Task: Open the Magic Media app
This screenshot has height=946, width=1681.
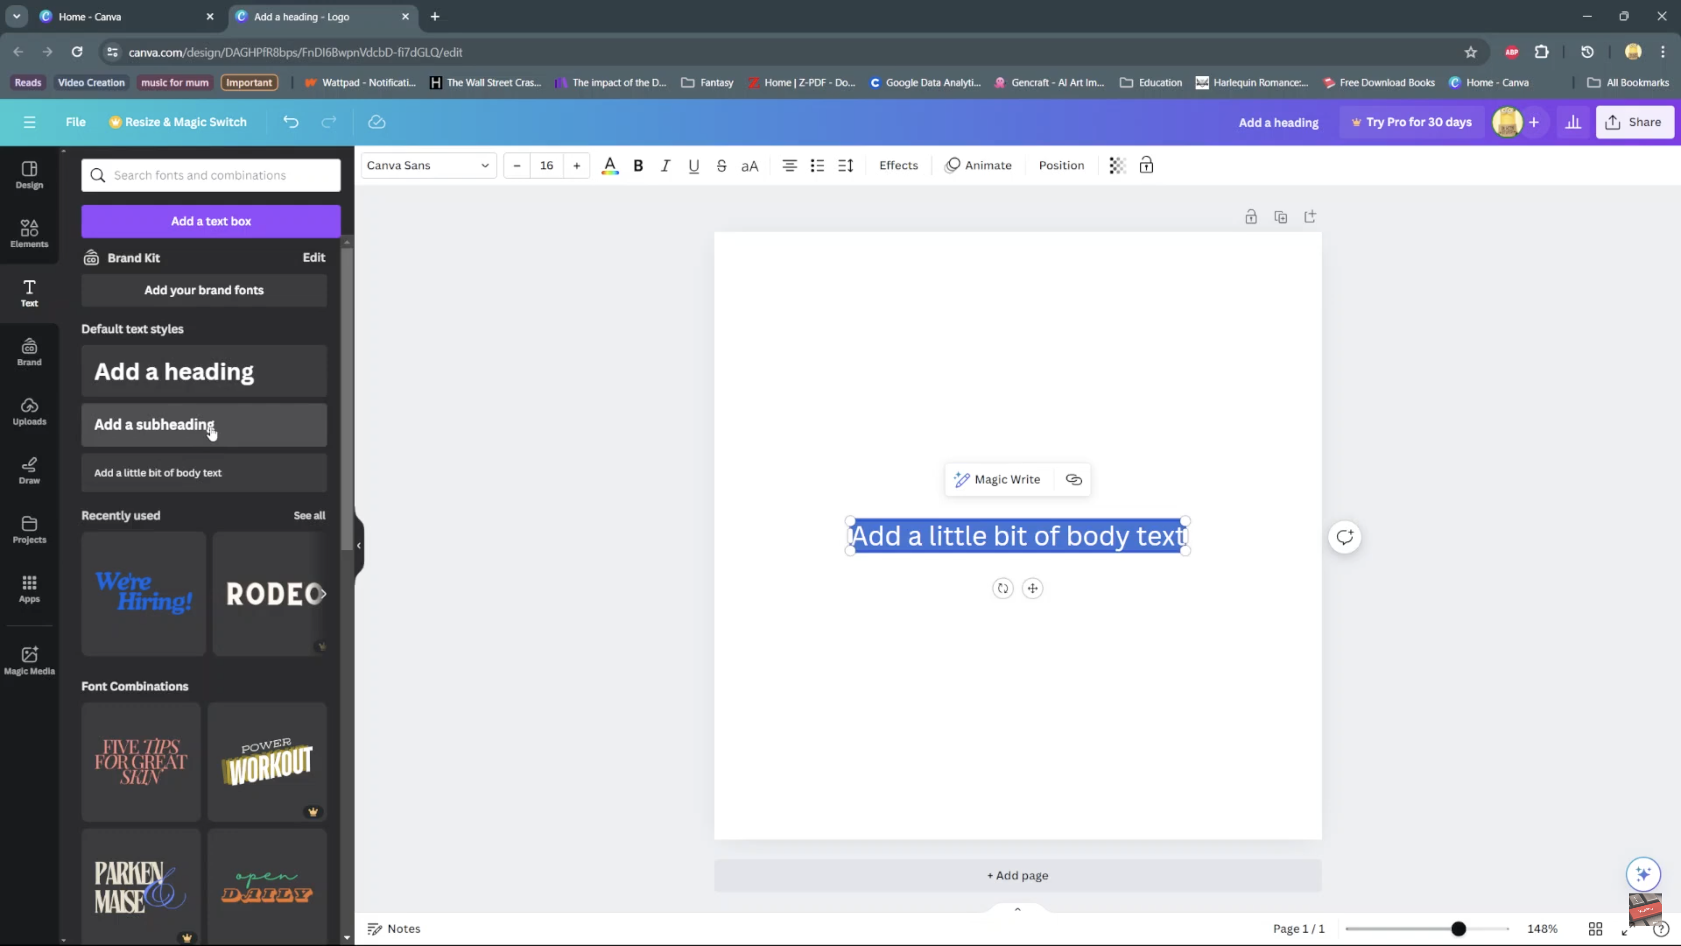Action: tap(30, 660)
